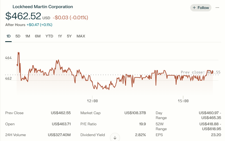The image size is (225, 141).
Task: Click the Open value US$463.71
Action: point(61,124)
